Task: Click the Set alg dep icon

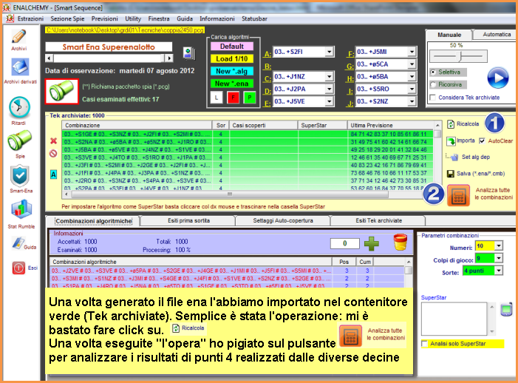Action: click(x=454, y=157)
